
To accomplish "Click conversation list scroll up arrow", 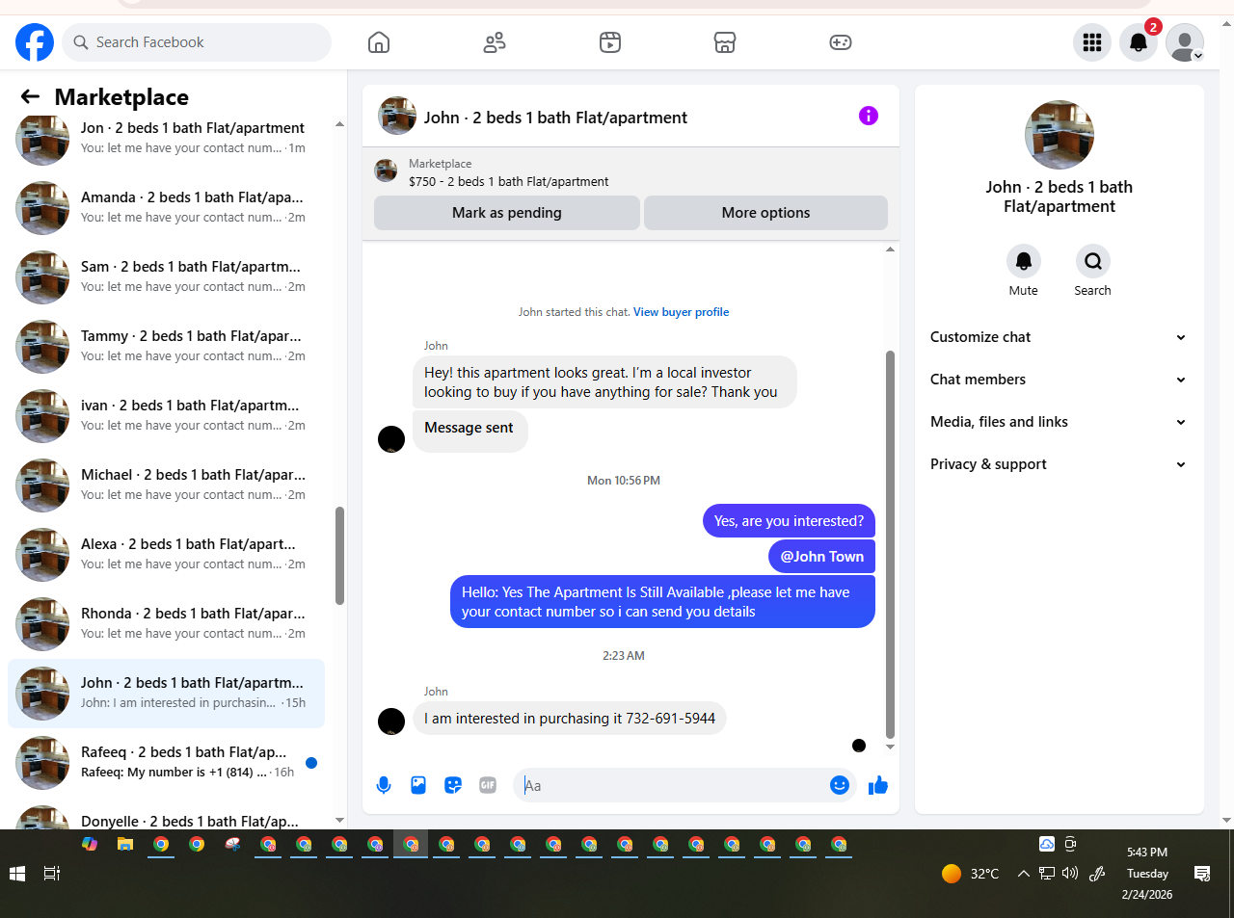I will click(339, 124).
